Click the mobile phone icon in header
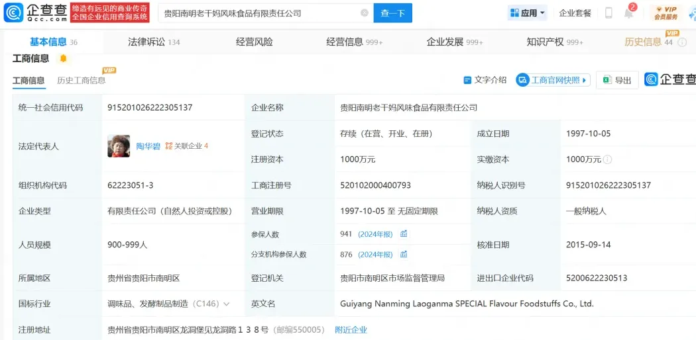 click(x=609, y=13)
